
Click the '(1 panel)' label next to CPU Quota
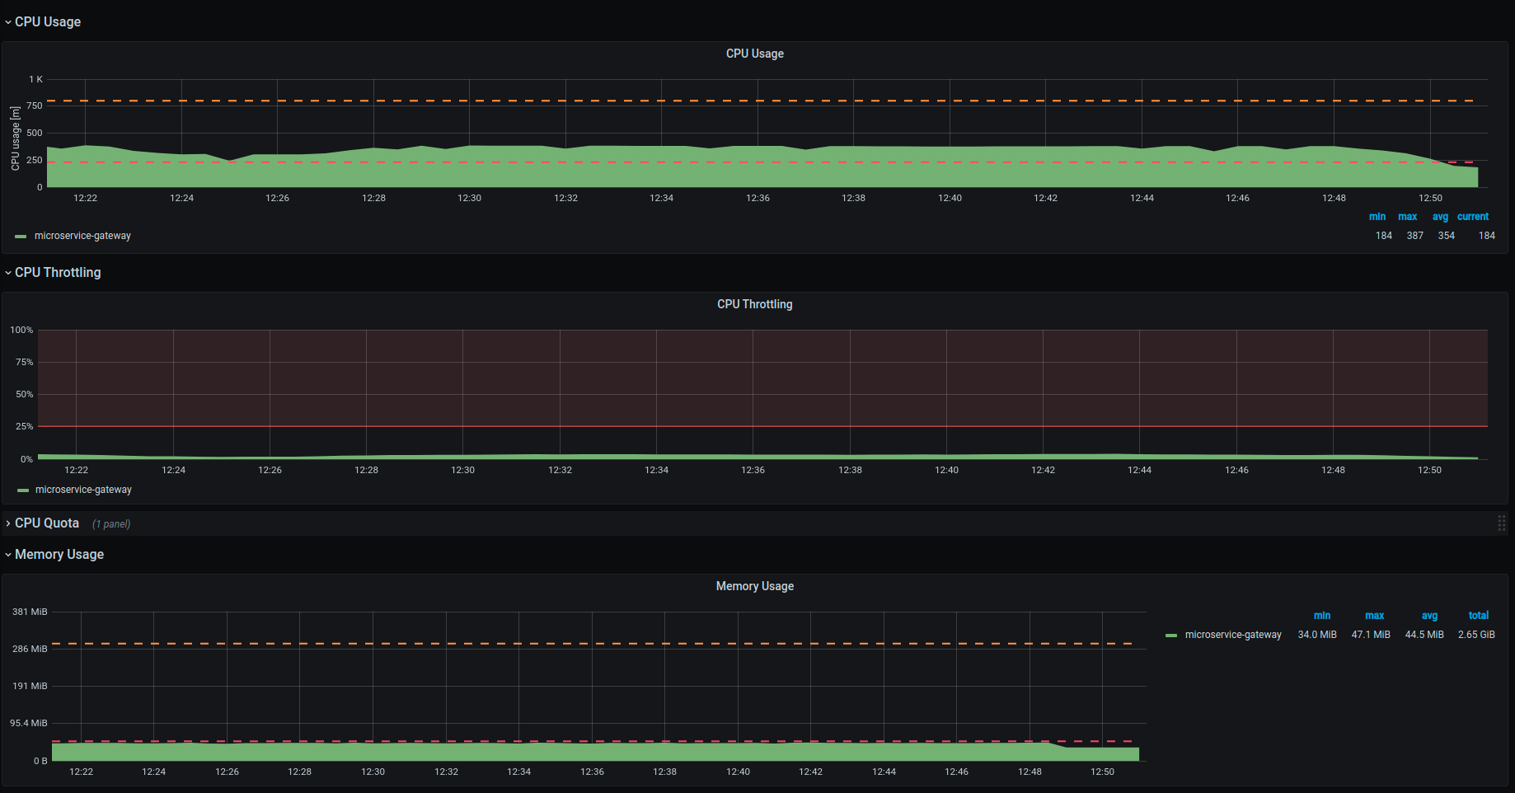click(x=112, y=523)
